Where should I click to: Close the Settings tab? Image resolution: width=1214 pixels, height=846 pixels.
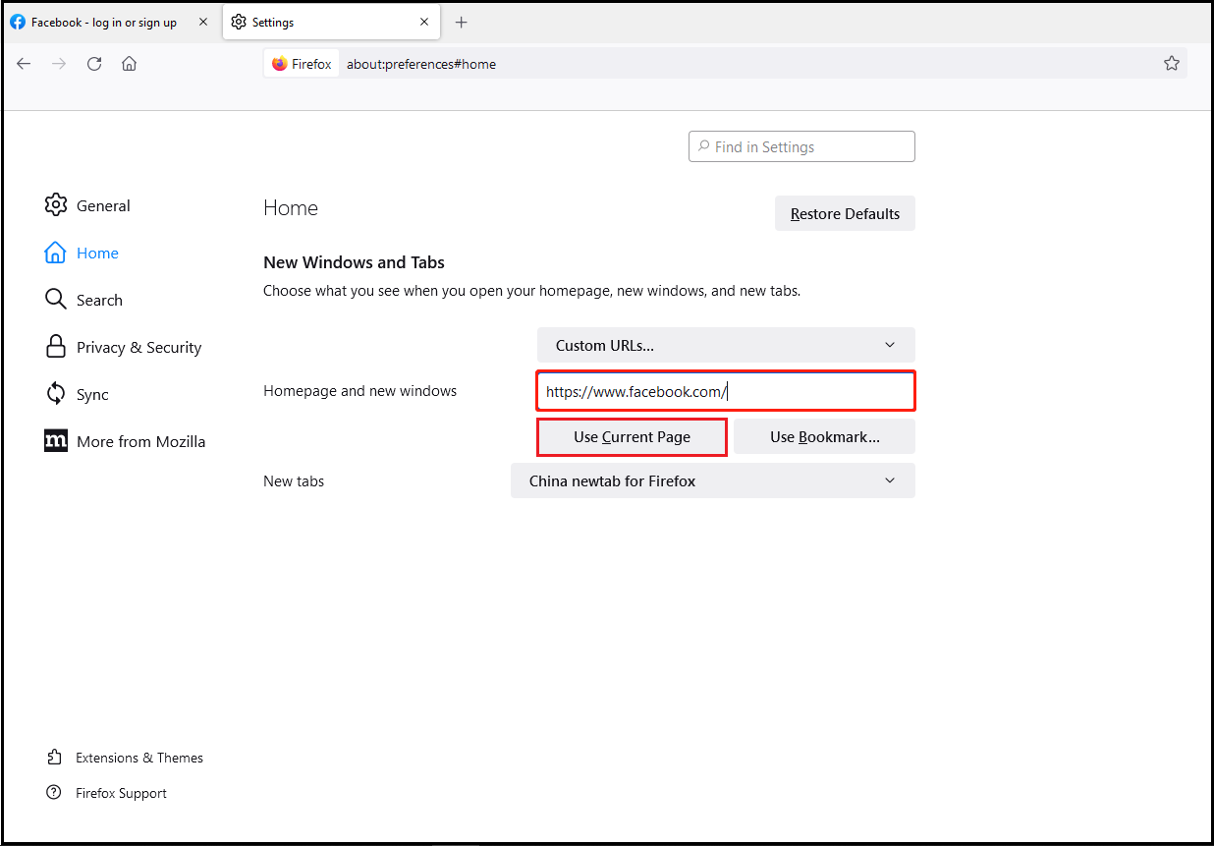[424, 22]
